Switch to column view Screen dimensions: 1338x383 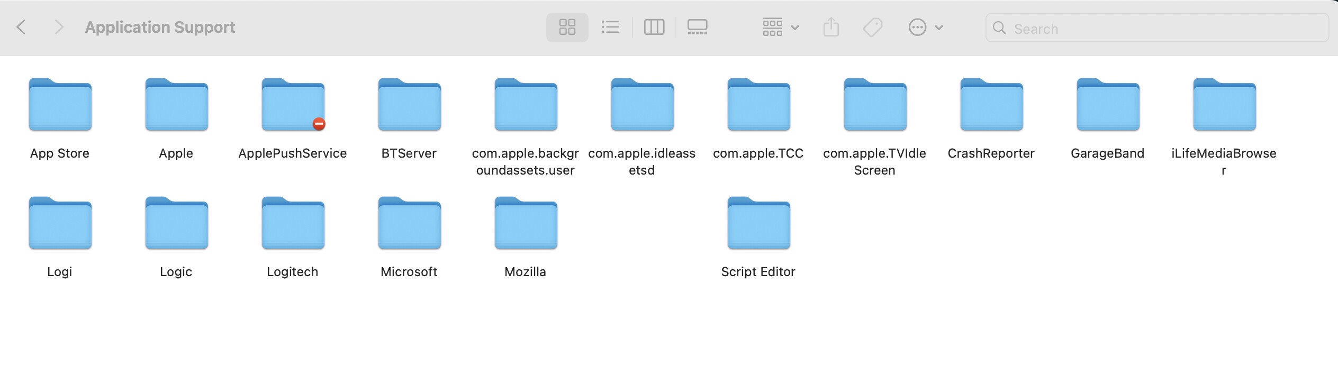[654, 27]
